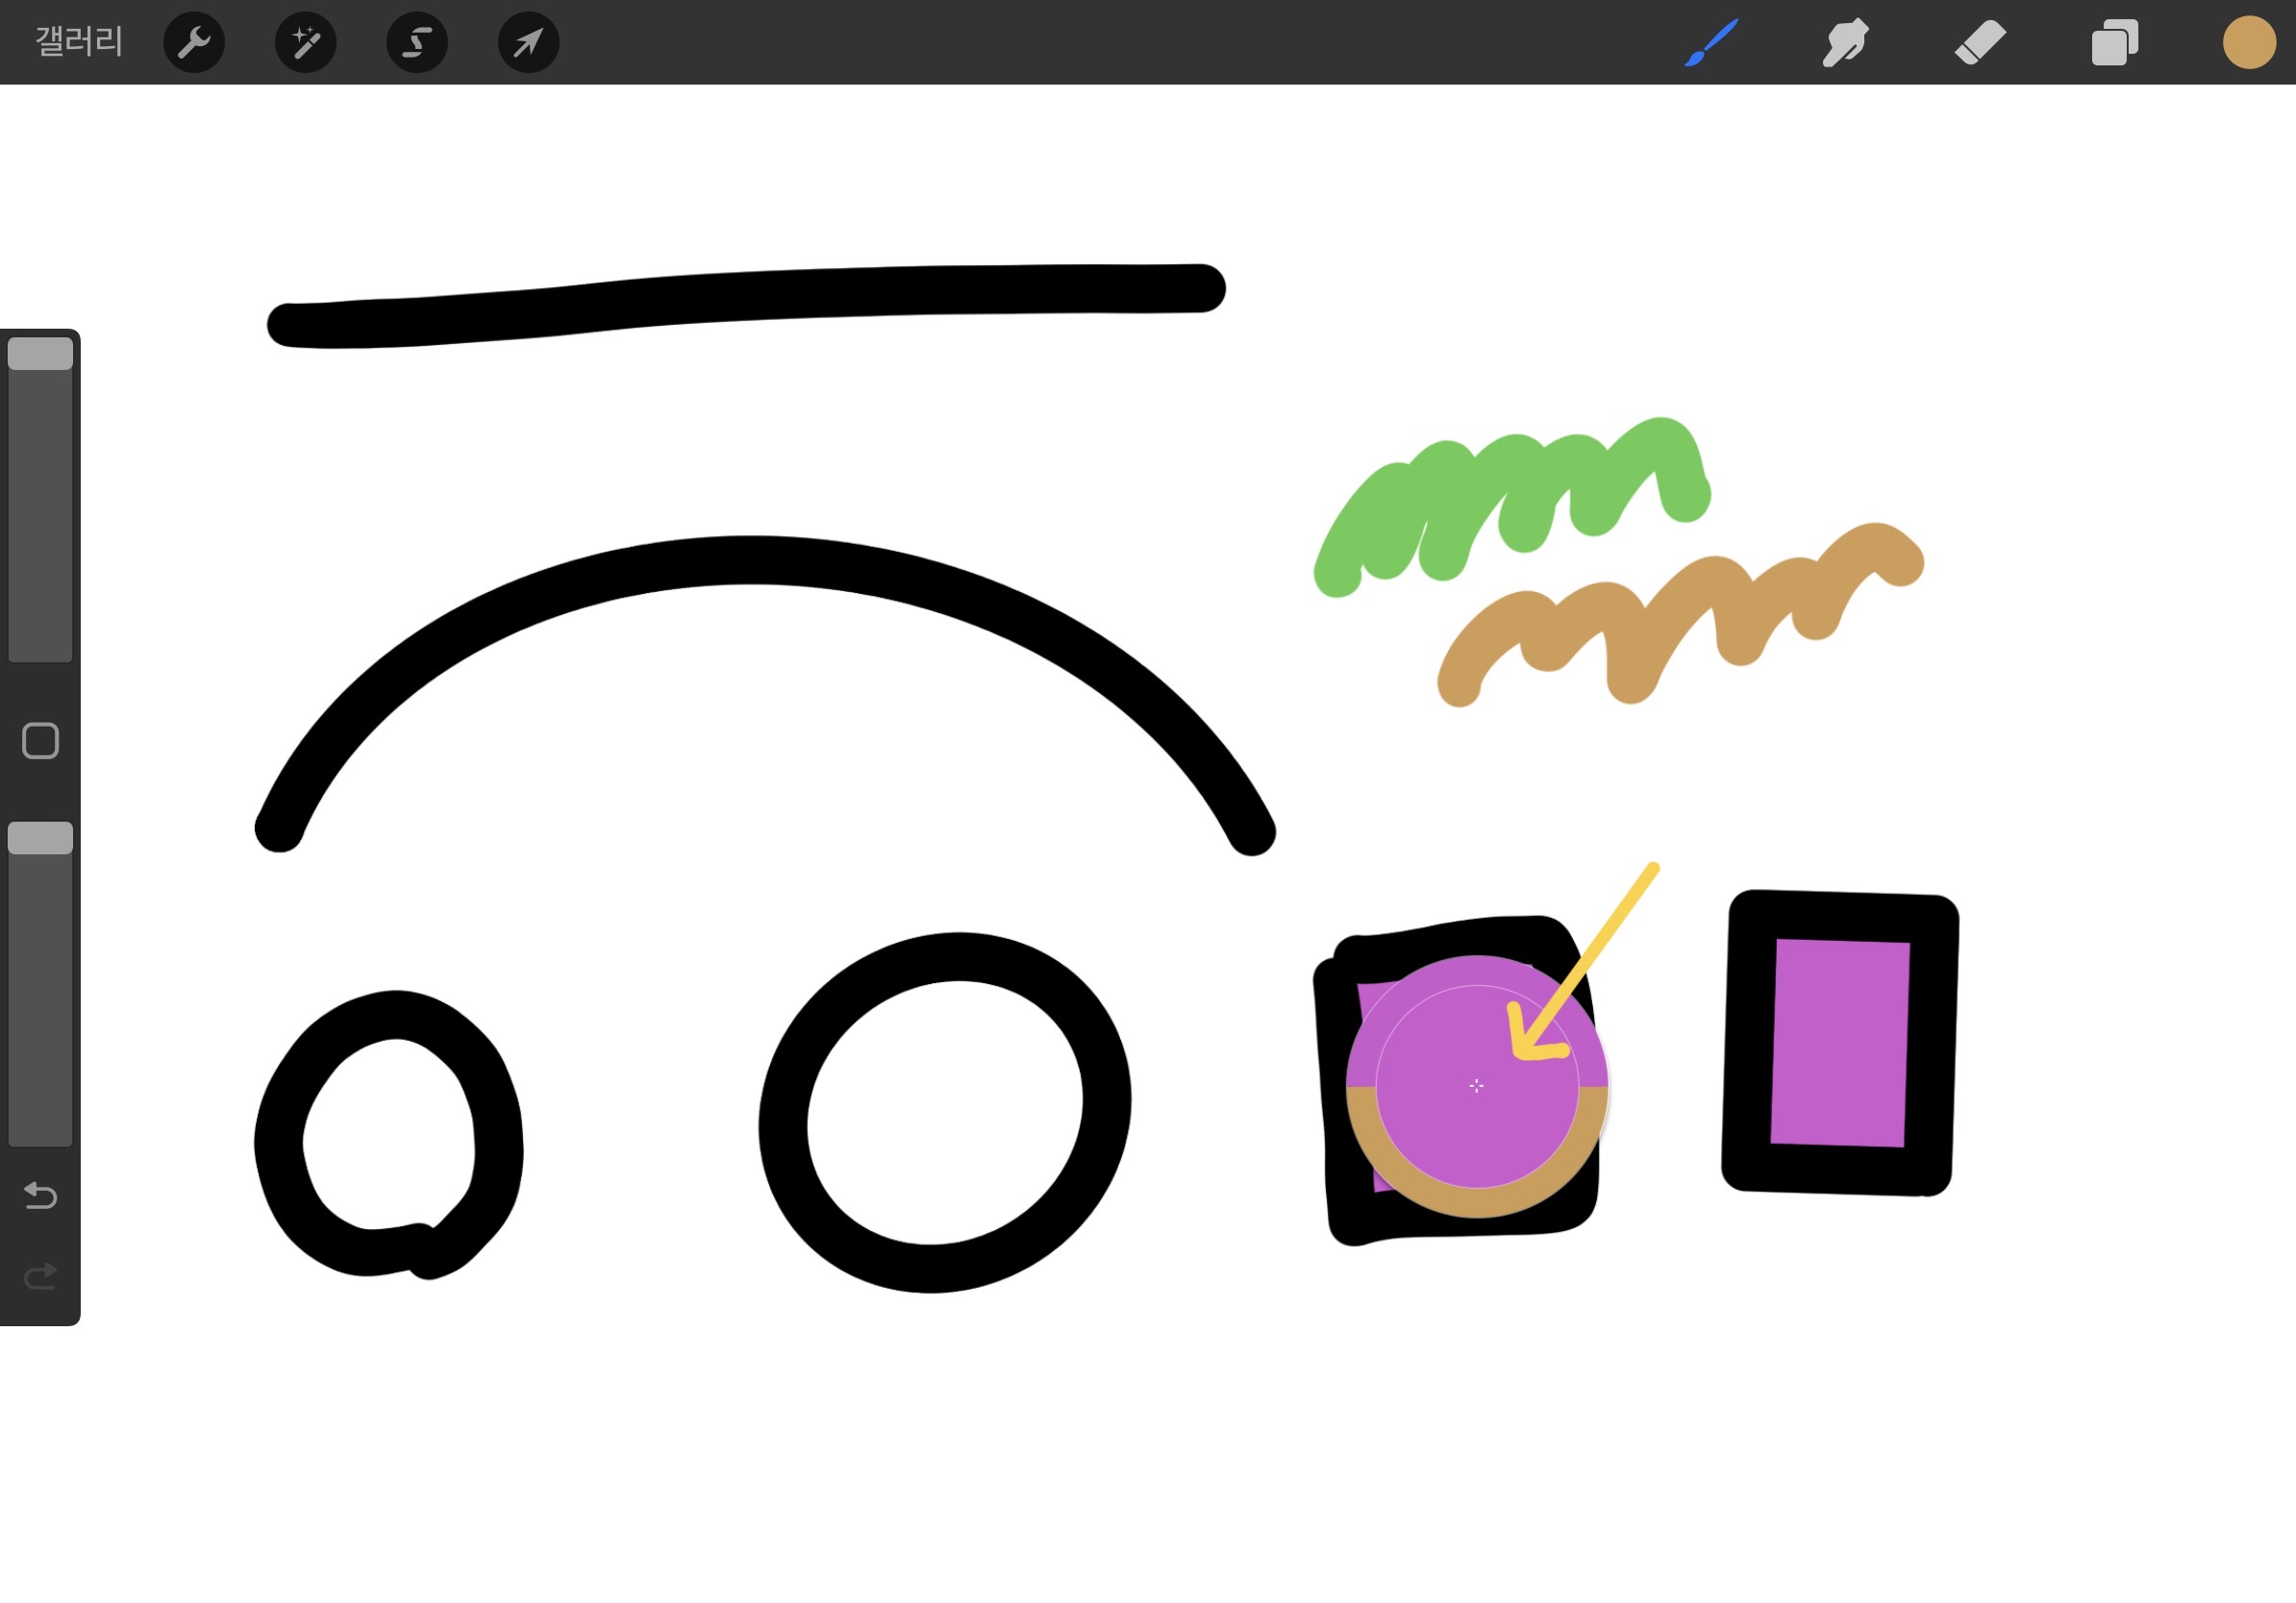This screenshot has width=2296, height=1603.
Task: Open the Gallery (갤러리) view
Action: pyautogui.click(x=79, y=42)
